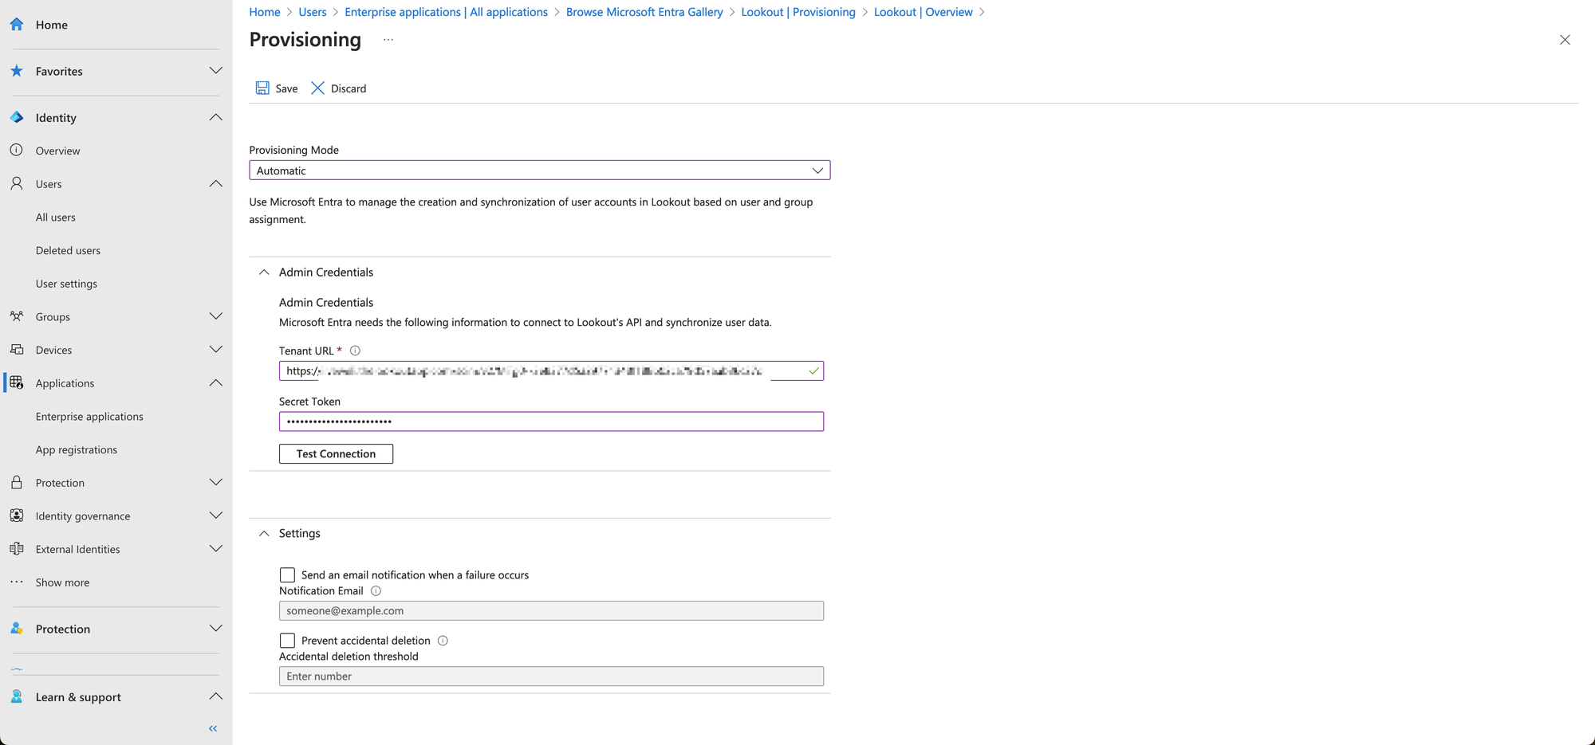Open Browse Microsoft Entra Gallery breadcrumb
The width and height of the screenshot is (1595, 745).
(644, 12)
